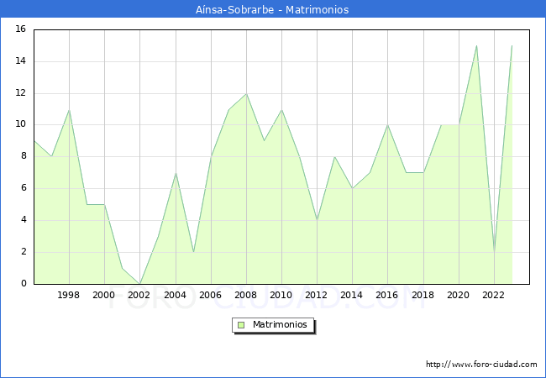Click the 16 y-axis label
The height and width of the screenshot is (378, 546).
click(21, 29)
